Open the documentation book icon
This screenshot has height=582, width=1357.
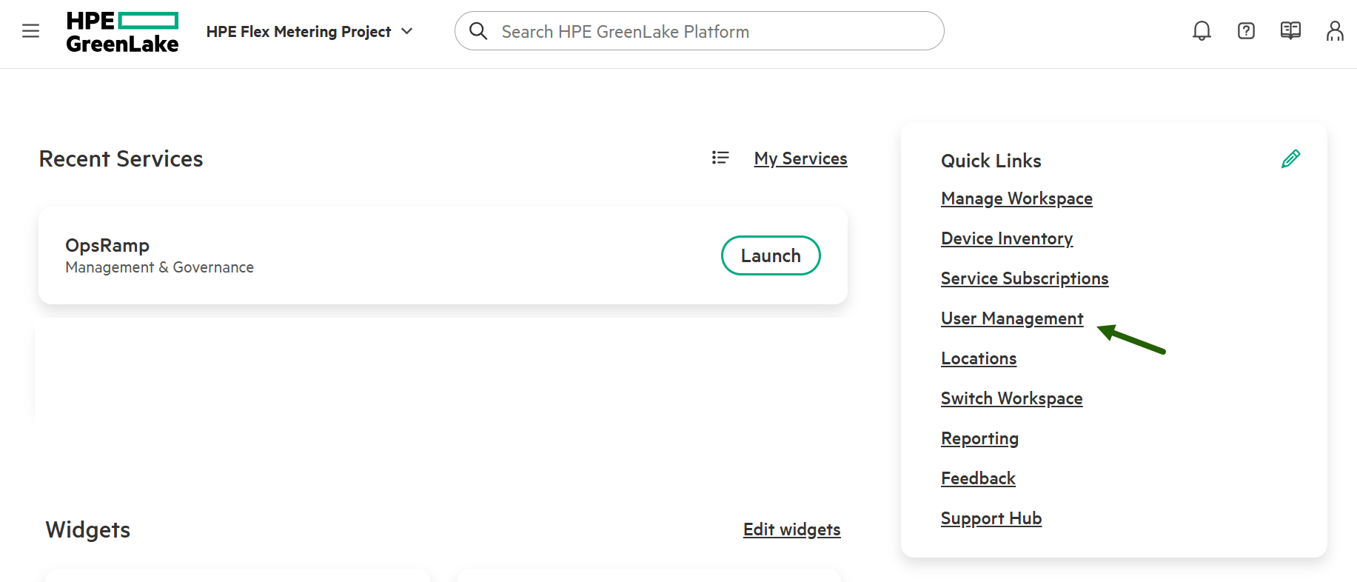[1290, 31]
